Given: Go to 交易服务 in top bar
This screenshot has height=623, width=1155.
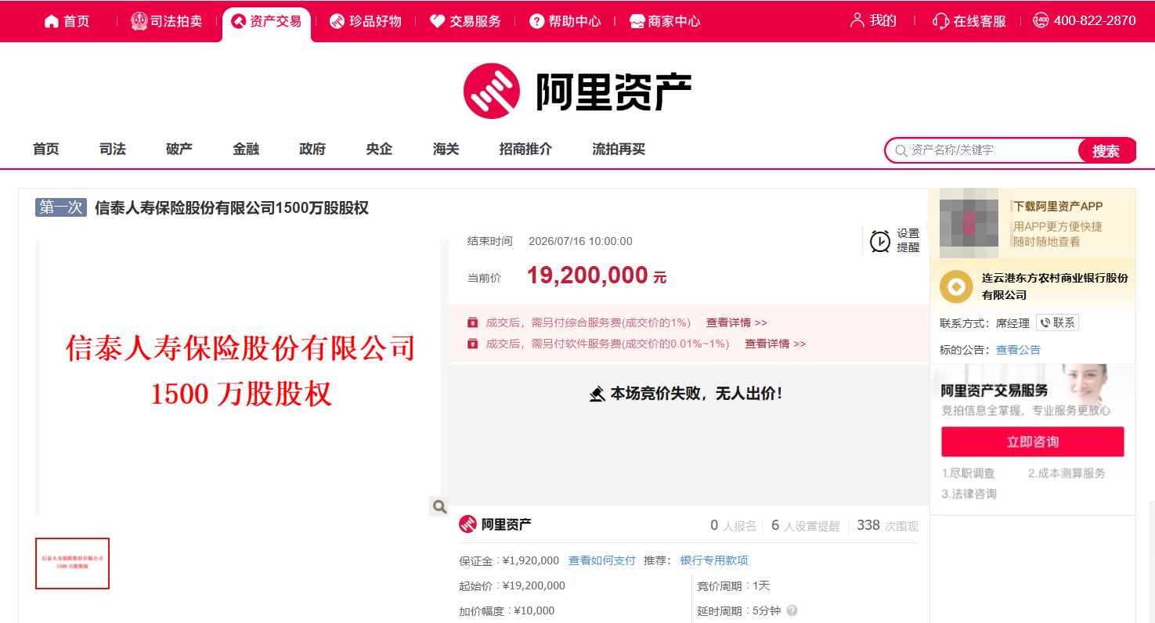Looking at the screenshot, I should 465,21.
